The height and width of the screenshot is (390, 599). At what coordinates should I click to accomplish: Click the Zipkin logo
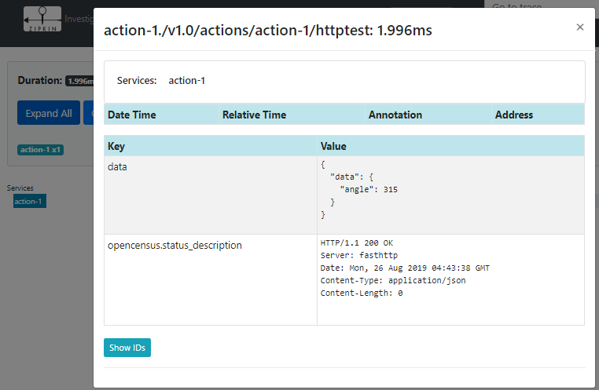pos(42,18)
